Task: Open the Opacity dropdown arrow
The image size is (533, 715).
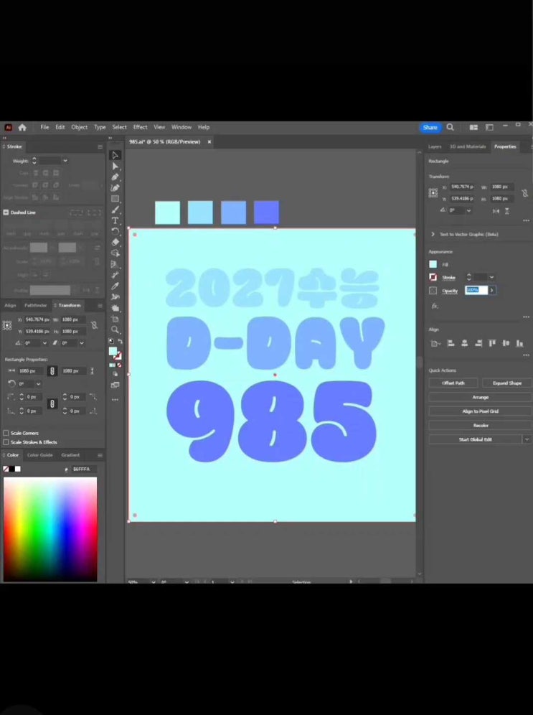Action: pyautogui.click(x=492, y=290)
